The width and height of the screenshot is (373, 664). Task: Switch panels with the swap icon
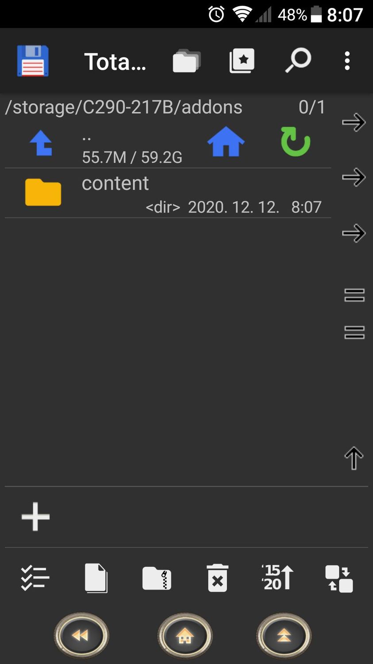pos(339,579)
